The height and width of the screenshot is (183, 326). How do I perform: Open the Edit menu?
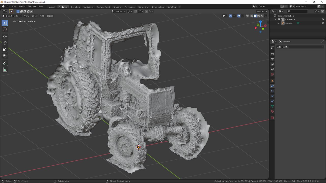[14, 6]
